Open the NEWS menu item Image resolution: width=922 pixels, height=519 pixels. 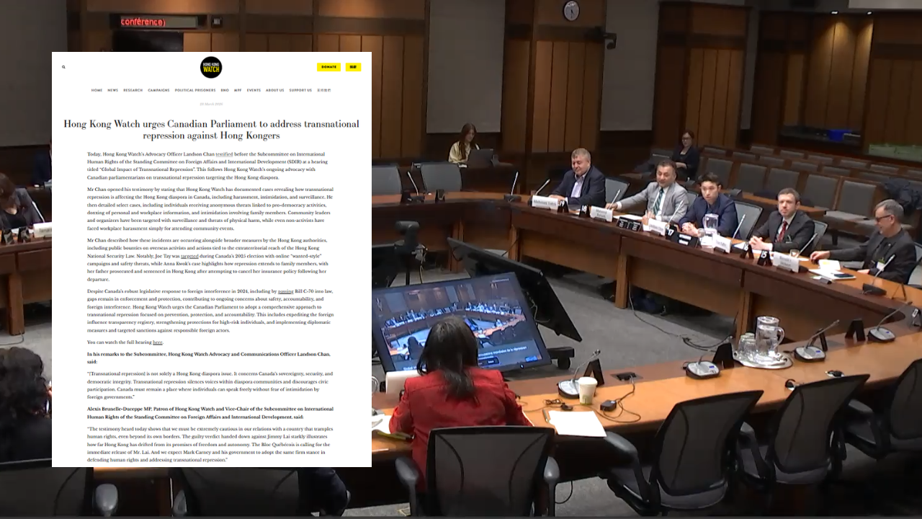click(113, 91)
